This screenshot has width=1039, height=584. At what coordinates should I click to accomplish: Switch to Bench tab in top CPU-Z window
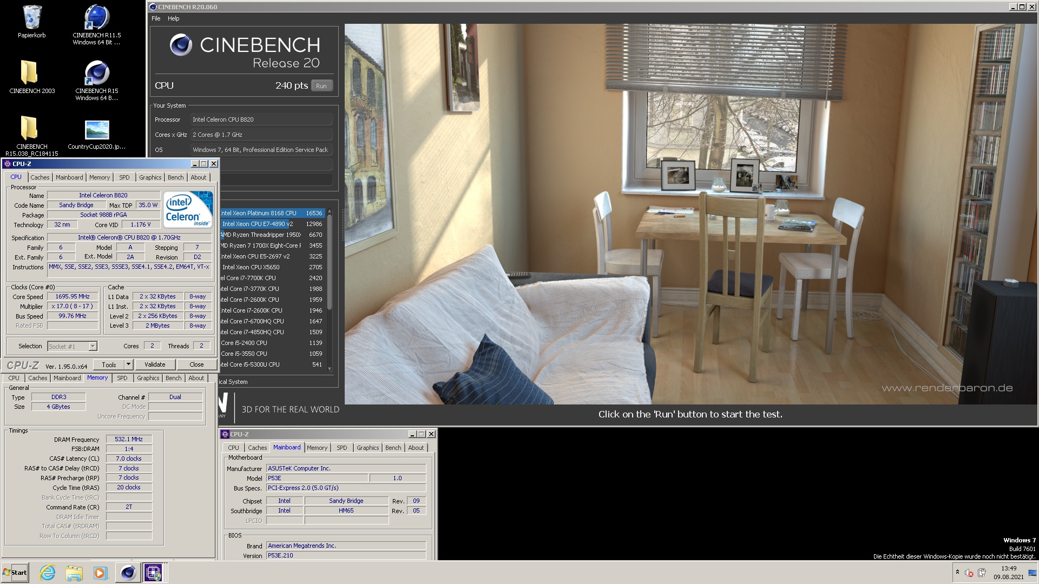pos(175,177)
